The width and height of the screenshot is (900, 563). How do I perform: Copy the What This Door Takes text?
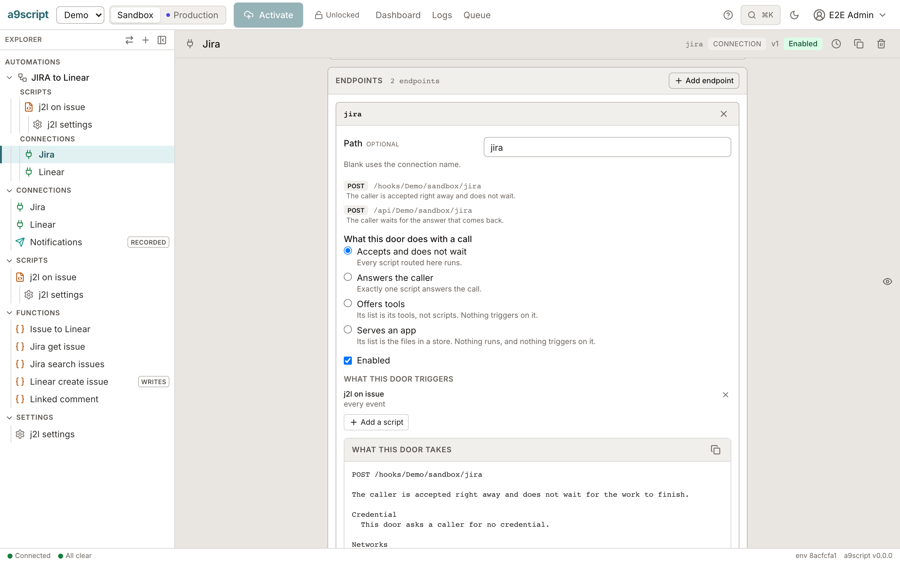pos(715,450)
